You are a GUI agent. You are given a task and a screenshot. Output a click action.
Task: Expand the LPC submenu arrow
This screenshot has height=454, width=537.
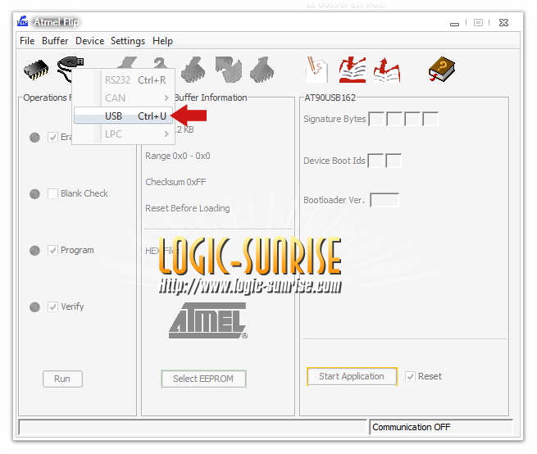(166, 134)
